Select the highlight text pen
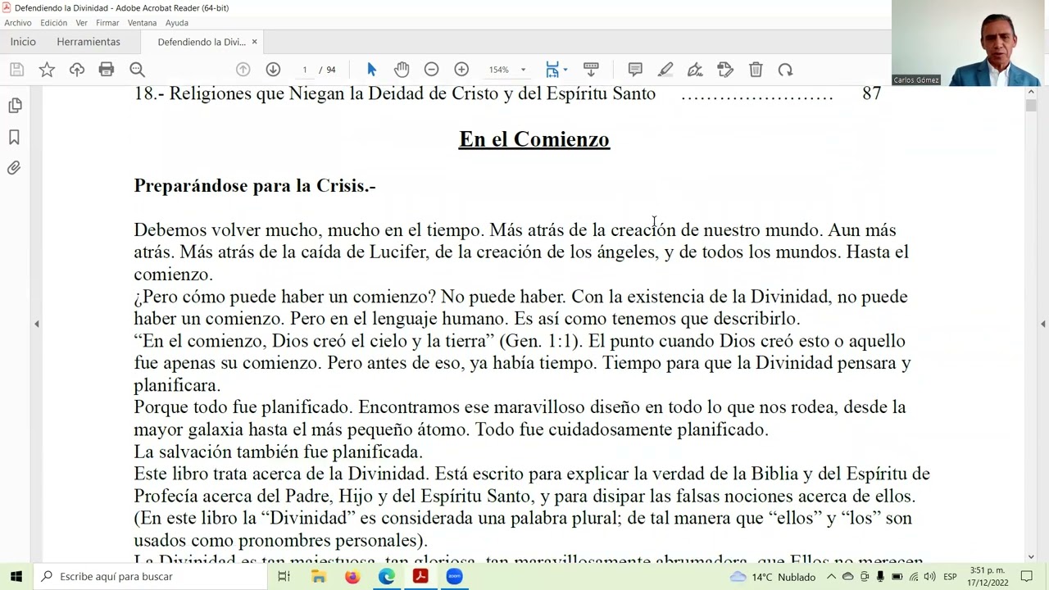Image resolution: width=1049 pixels, height=590 pixels. point(665,70)
